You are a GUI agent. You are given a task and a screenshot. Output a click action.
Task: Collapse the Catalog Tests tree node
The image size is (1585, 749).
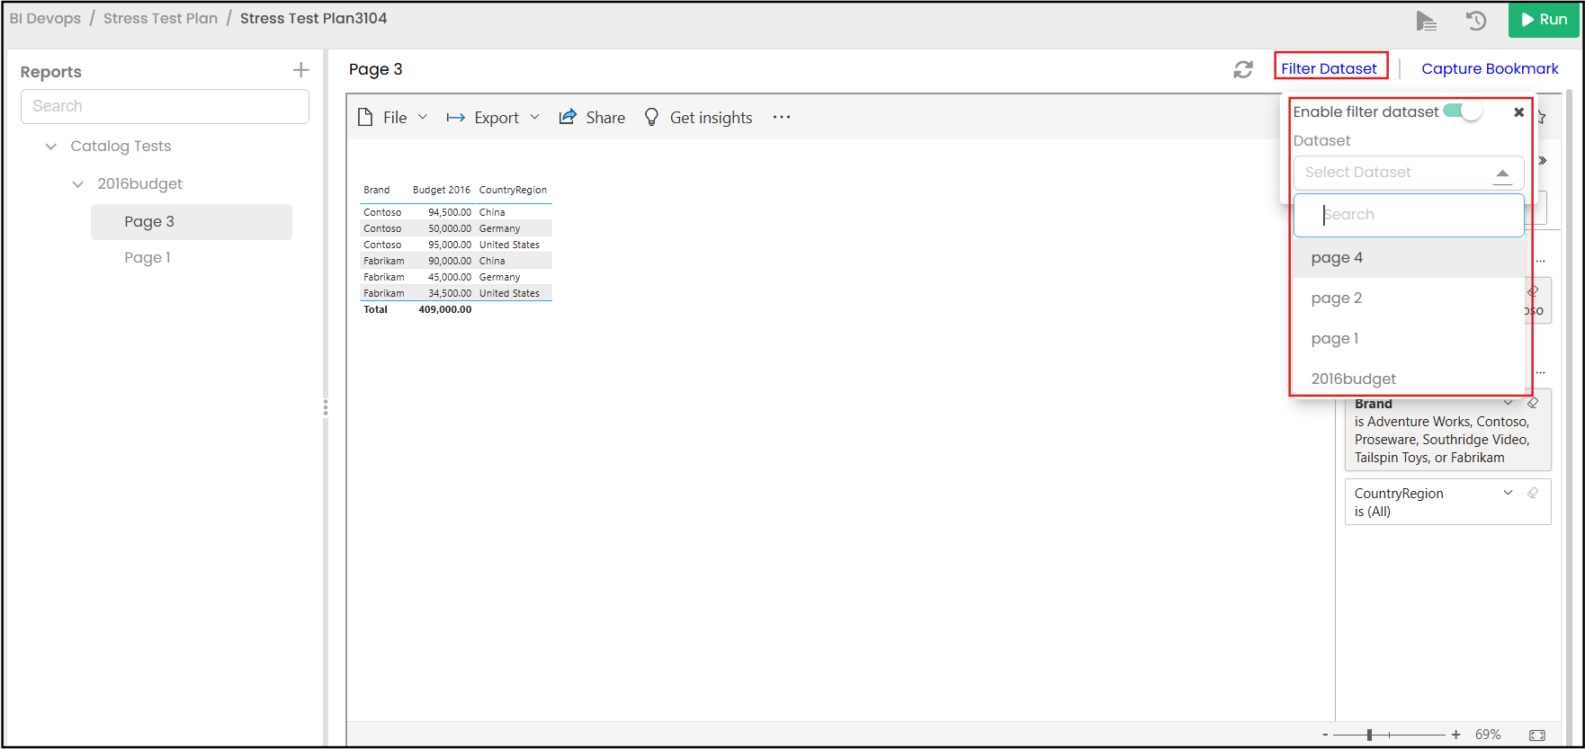click(51, 147)
